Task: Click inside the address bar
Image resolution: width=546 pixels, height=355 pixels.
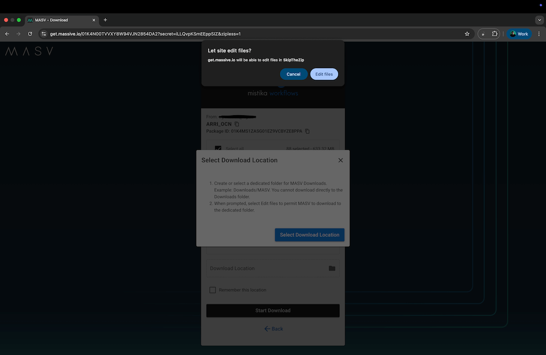Action: coord(210,34)
